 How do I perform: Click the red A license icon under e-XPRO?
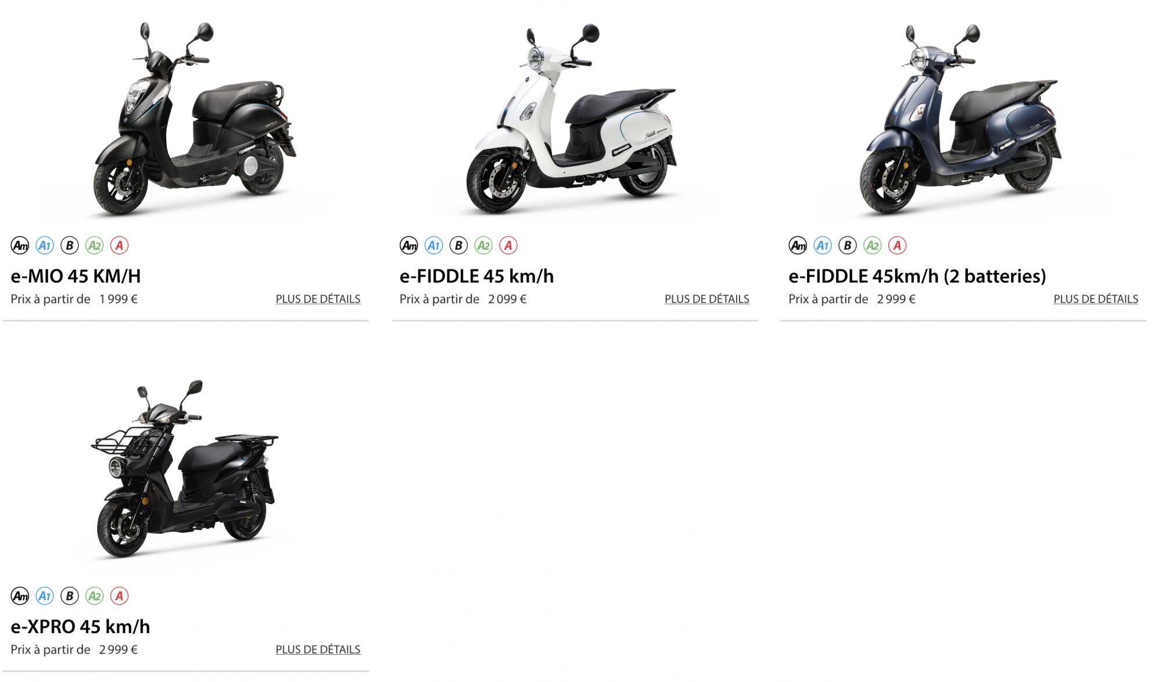(119, 596)
